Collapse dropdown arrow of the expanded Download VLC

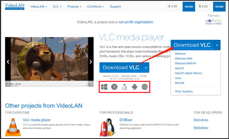217,45
